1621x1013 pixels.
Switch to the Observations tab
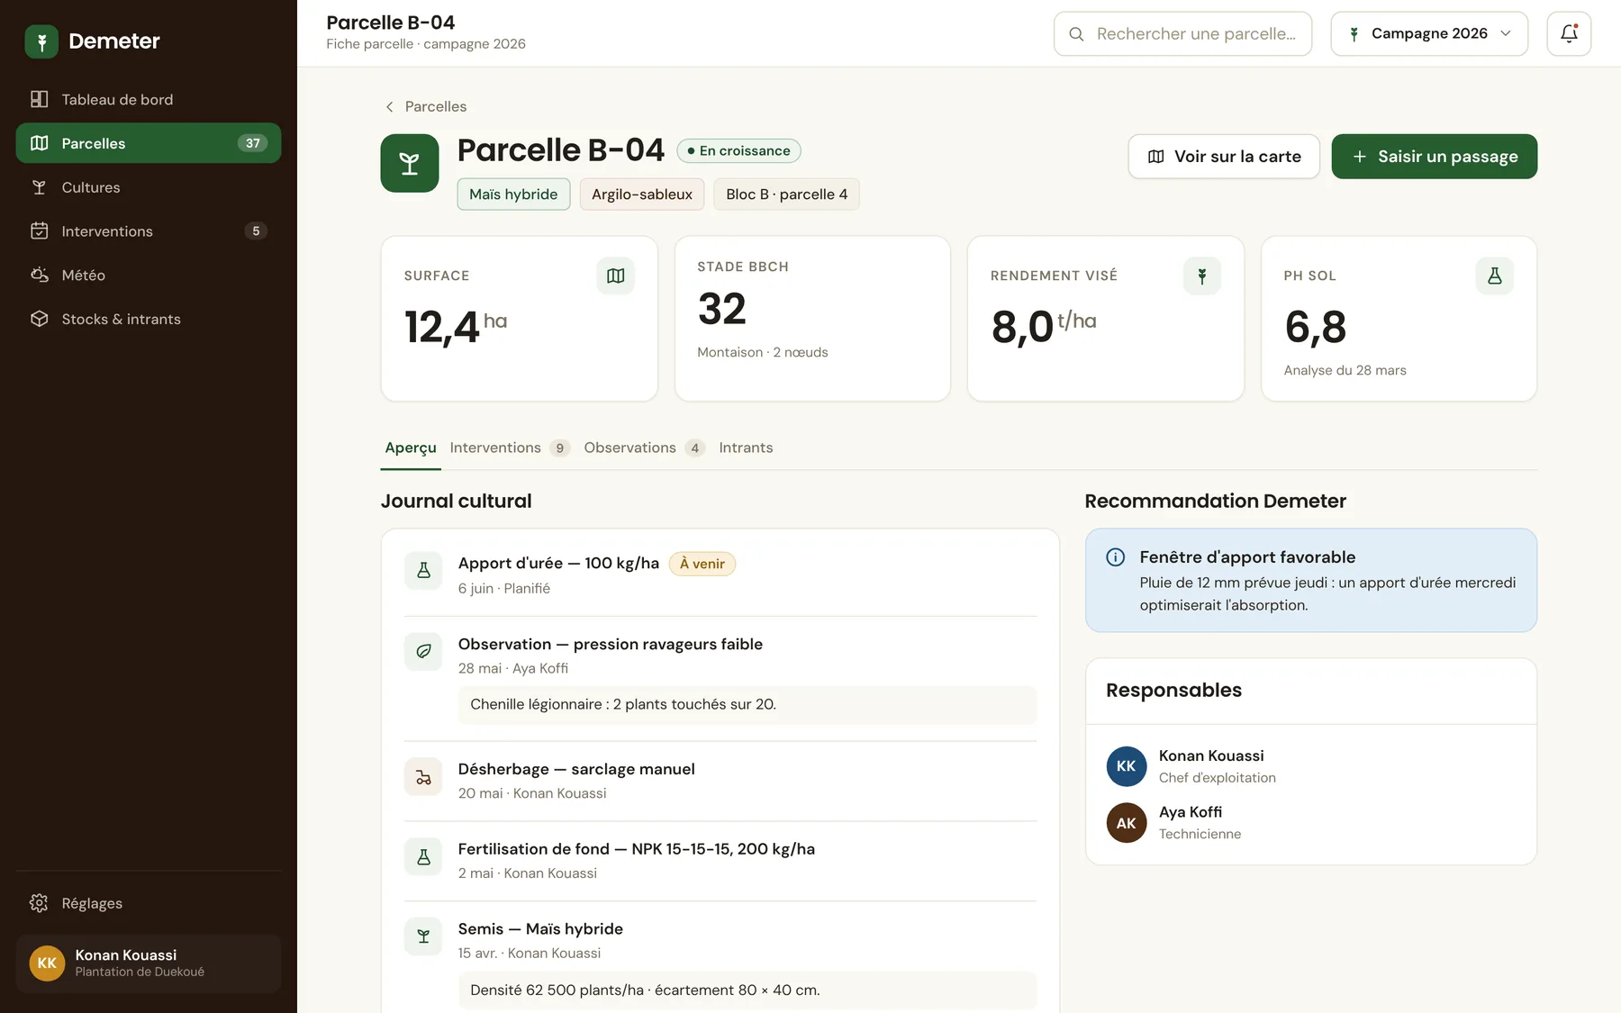click(x=644, y=448)
